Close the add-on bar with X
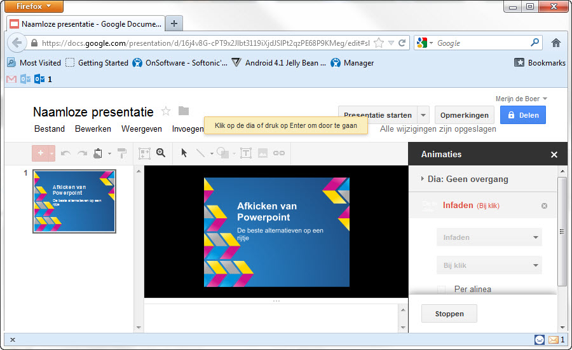This screenshot has width=572, height=350. tap(13, 340)
